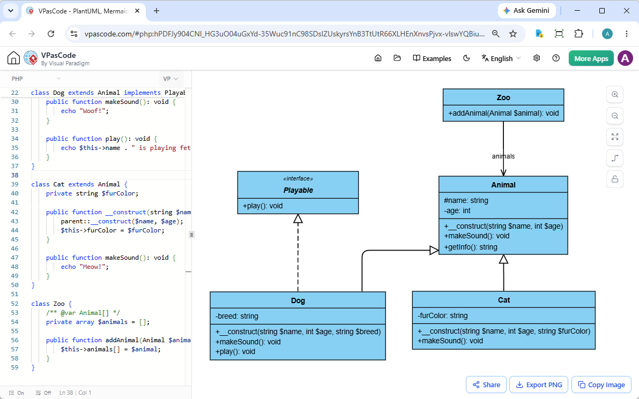Open a new browser tab
The height and width of the screenshot is (399, 639).
[x=157, y=11]
